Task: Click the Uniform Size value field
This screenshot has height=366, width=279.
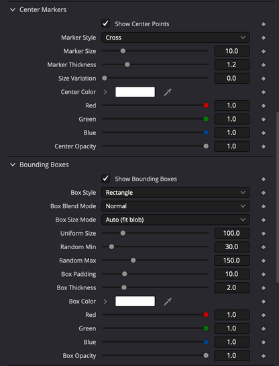Action: pos(231,233)
